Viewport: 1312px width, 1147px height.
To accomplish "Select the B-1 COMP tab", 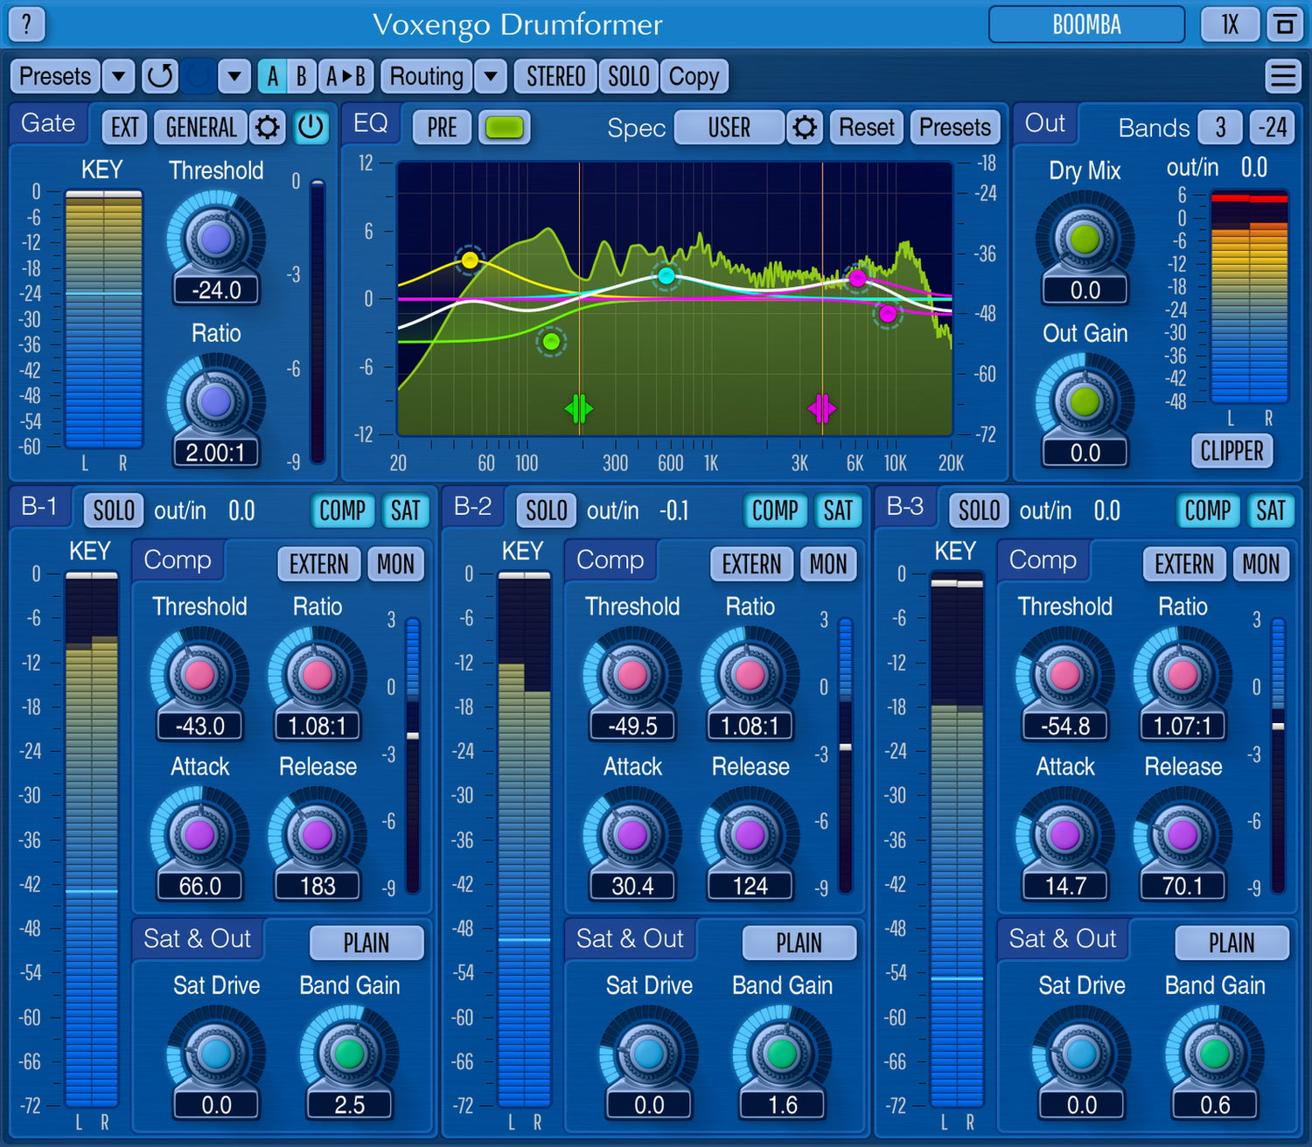I will [x=342, y=511].
